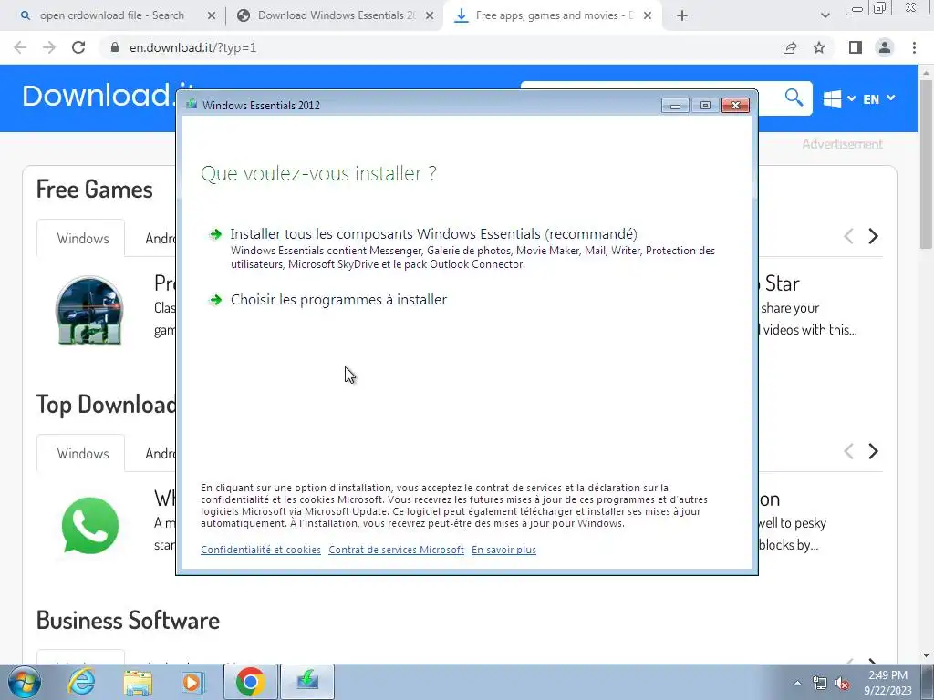Open the sniper game thumbnail in Free Games
934x700 pixels.
pos(90,310)
